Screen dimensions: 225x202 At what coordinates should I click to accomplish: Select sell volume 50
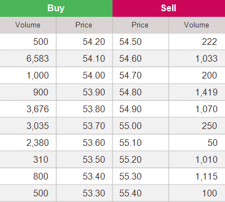pyautogui.click(x=213, y=143)
